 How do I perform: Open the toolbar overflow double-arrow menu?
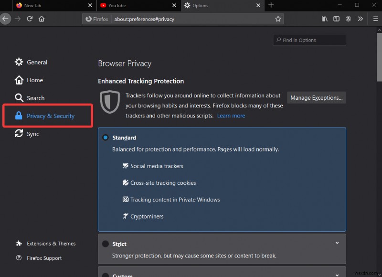[361, 18]
